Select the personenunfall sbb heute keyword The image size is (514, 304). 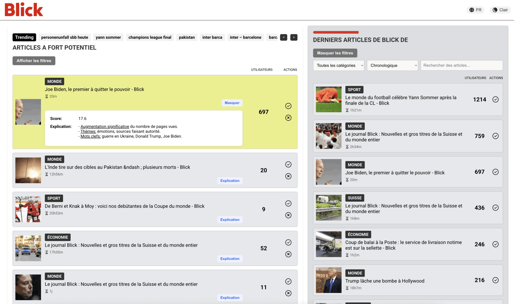65,37
